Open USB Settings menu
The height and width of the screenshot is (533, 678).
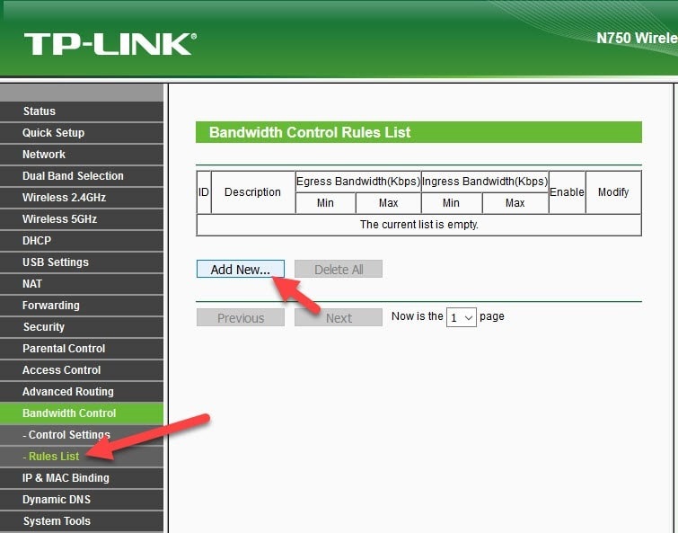click(56, 262)
